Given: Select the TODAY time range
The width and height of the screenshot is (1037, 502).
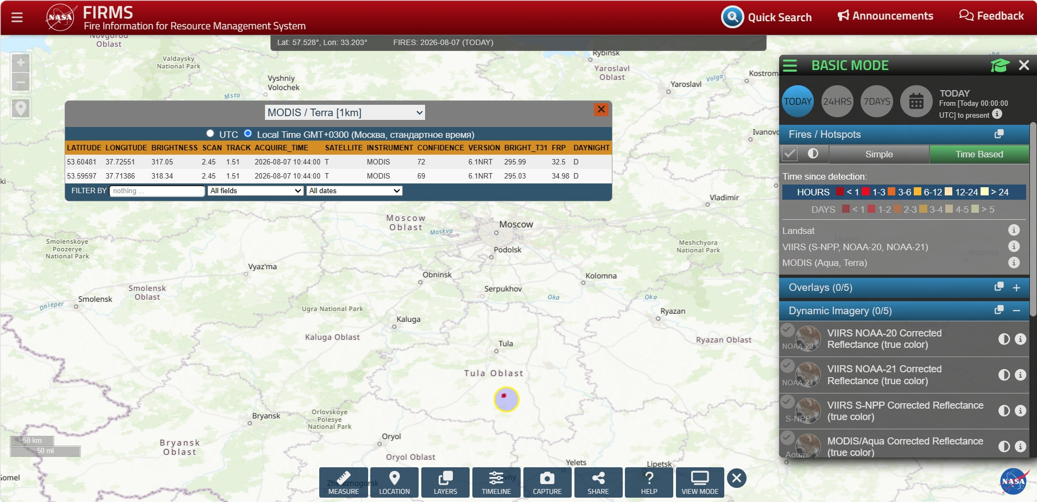Looking at the screenshot, I should point(798,101).
